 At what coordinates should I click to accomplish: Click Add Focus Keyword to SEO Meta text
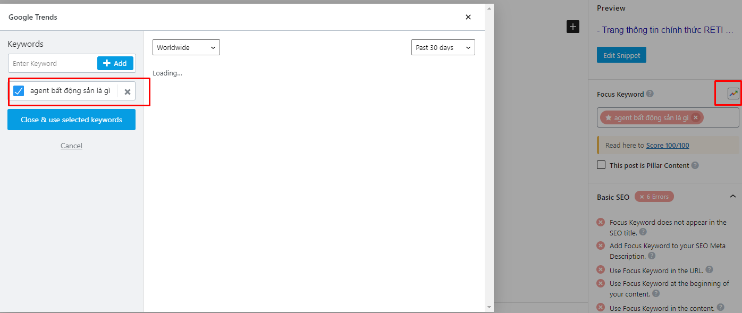[667, 251]
